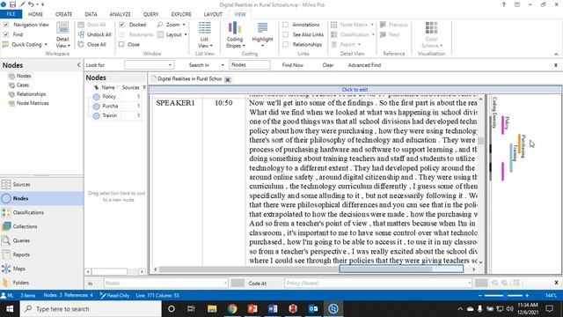Click the orange Purchasing coding stripe
Screen dimensions: 563x317
tap(519, 144)
